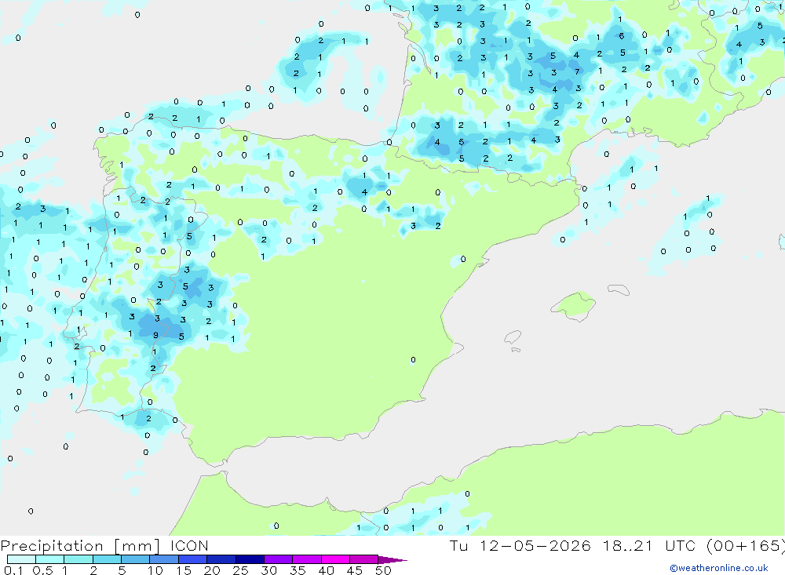
Task: Pick the 10–15 mm legend color swatch
Action: 164,559
